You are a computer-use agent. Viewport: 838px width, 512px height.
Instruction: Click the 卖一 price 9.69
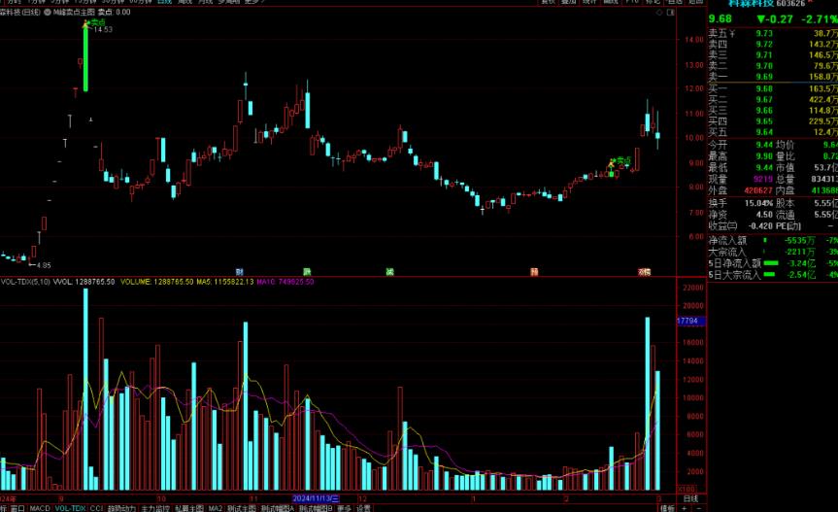[764, 77]
